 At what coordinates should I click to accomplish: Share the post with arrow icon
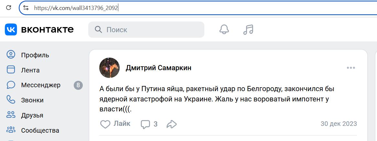(x=172, y=124)
